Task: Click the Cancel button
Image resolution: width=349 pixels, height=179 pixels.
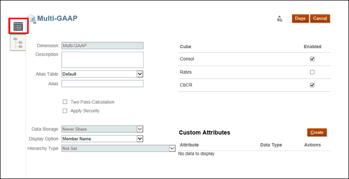Action: [320, 19]
